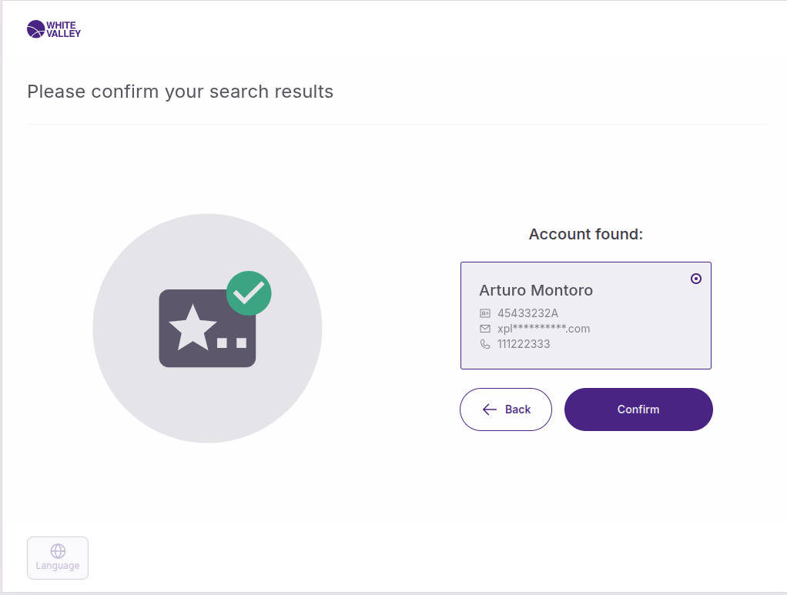Click the White Valley logo

tap(53, 29)
